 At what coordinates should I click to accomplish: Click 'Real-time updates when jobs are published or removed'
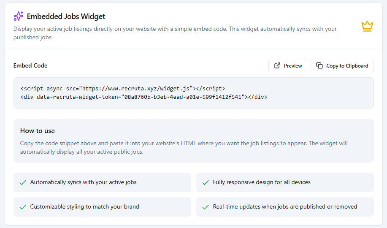(285, 206)
